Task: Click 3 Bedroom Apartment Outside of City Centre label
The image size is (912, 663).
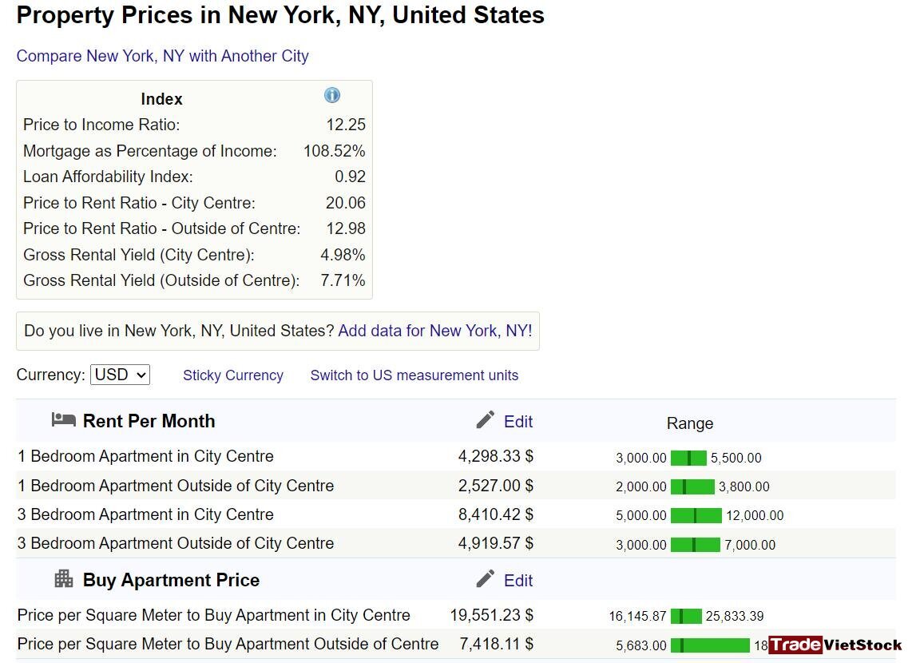Action: 176,543
